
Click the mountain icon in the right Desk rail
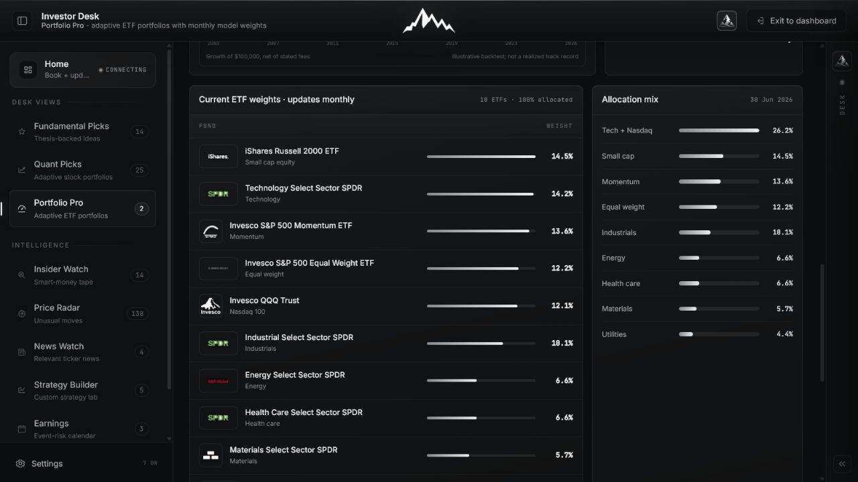click(x=842, y=61)
